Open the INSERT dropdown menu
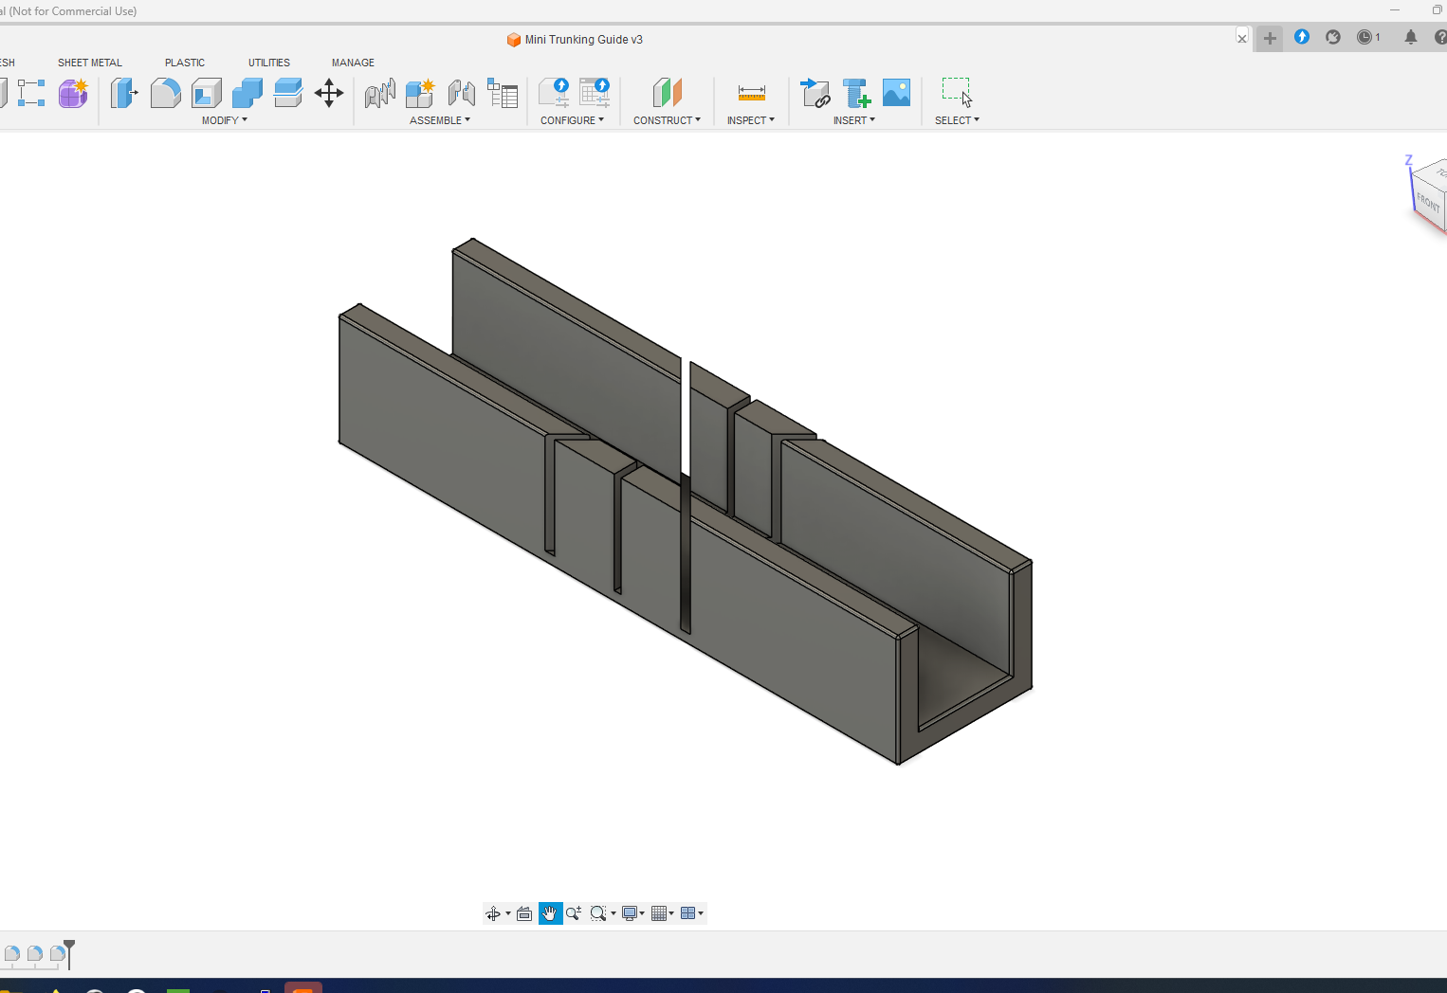This screenshot has height=993, width=1447. click(854, 120)
